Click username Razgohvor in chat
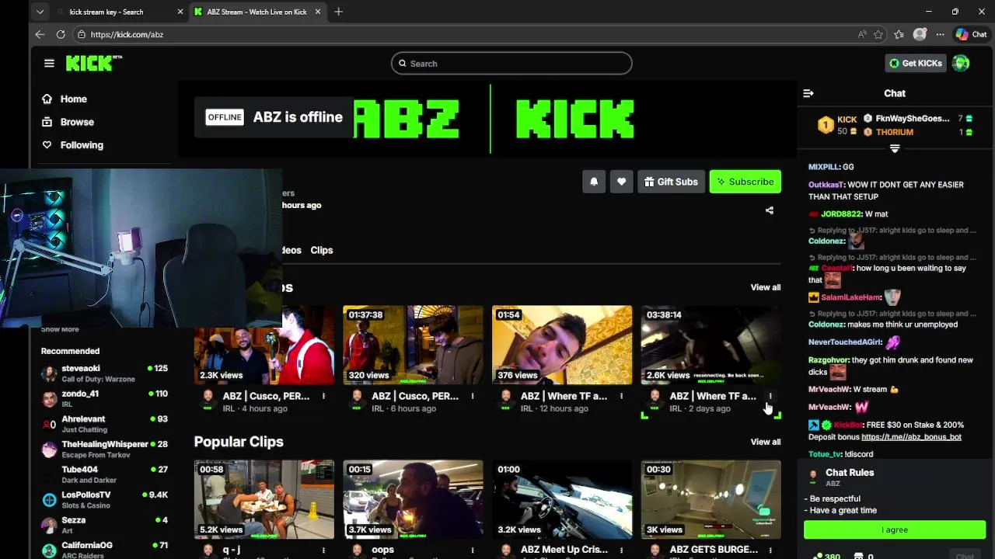This screenshot has width=995, height=559. pyautogui.click(x=828, y=360)
